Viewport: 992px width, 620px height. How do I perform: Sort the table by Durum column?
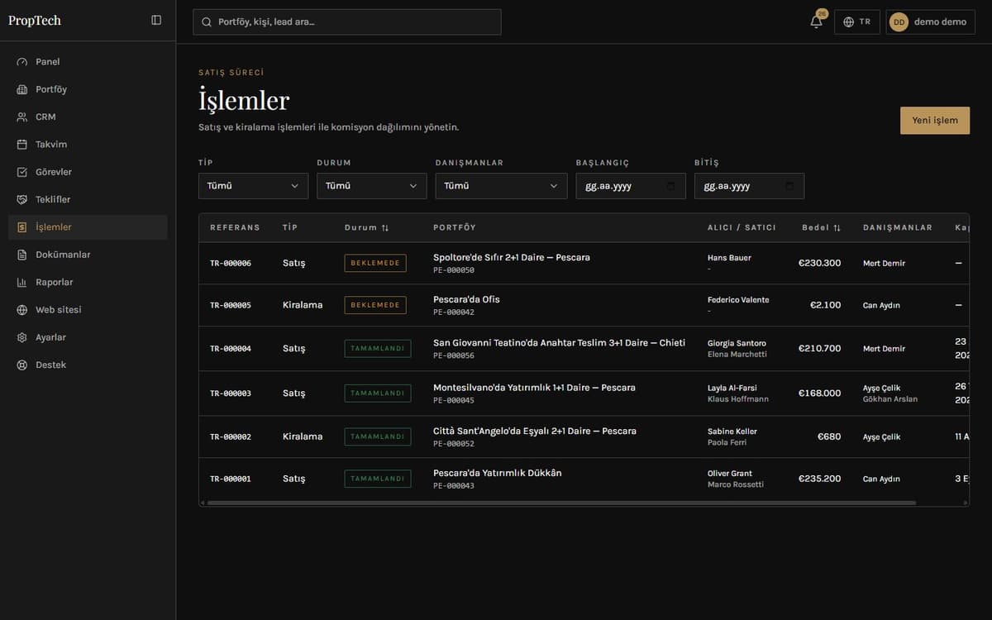point(367,227)
